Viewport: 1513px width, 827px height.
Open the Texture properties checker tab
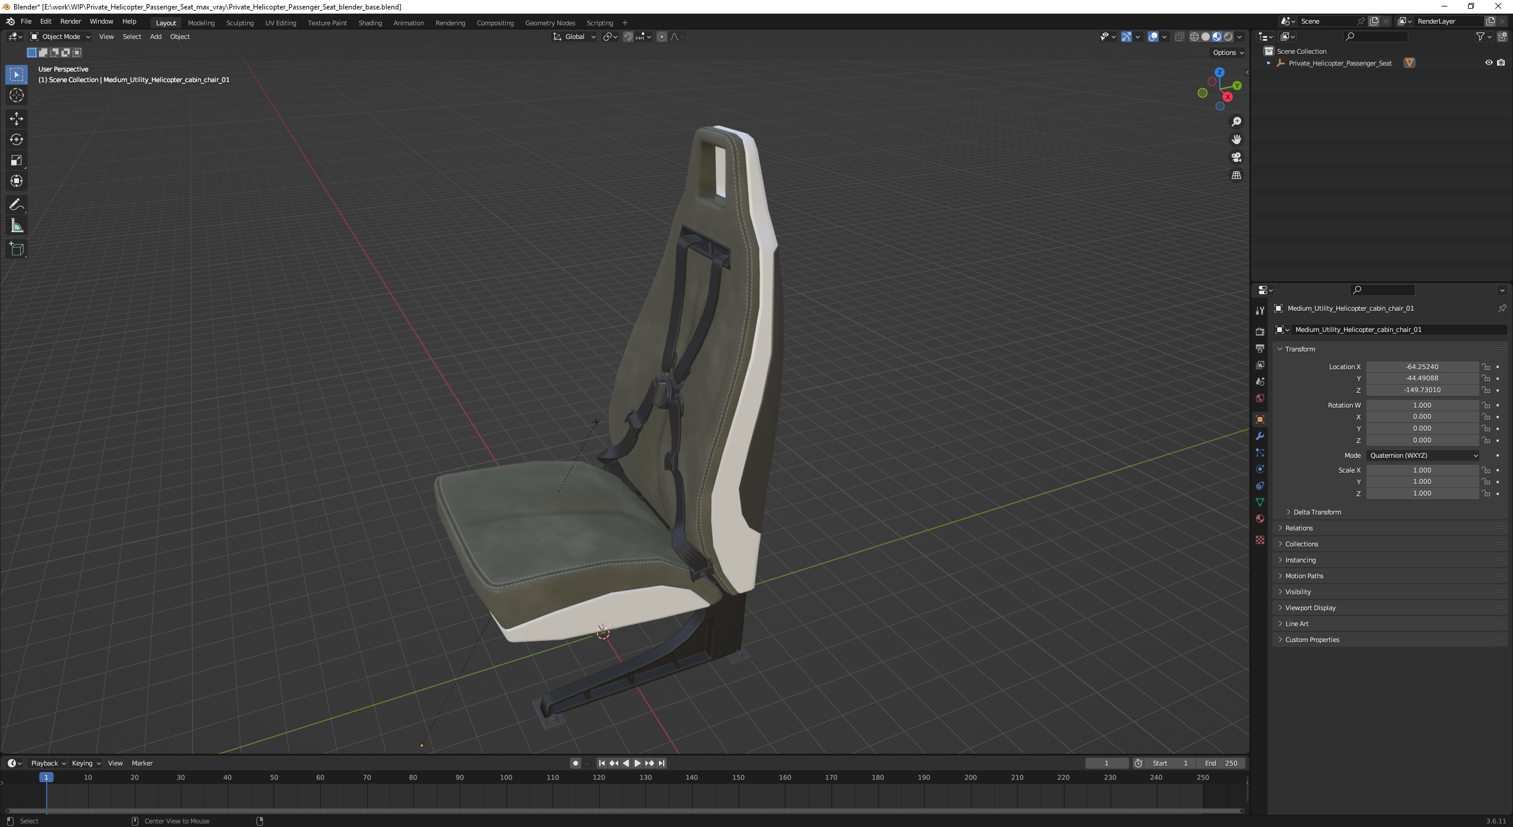tap(1260, 540)
